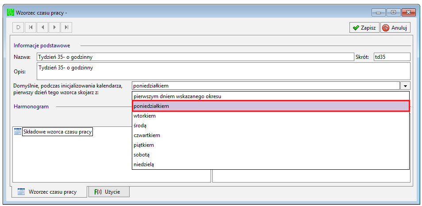Go to next record arrow icon
This screenshot has height=206, width=422.
(55, 27)
